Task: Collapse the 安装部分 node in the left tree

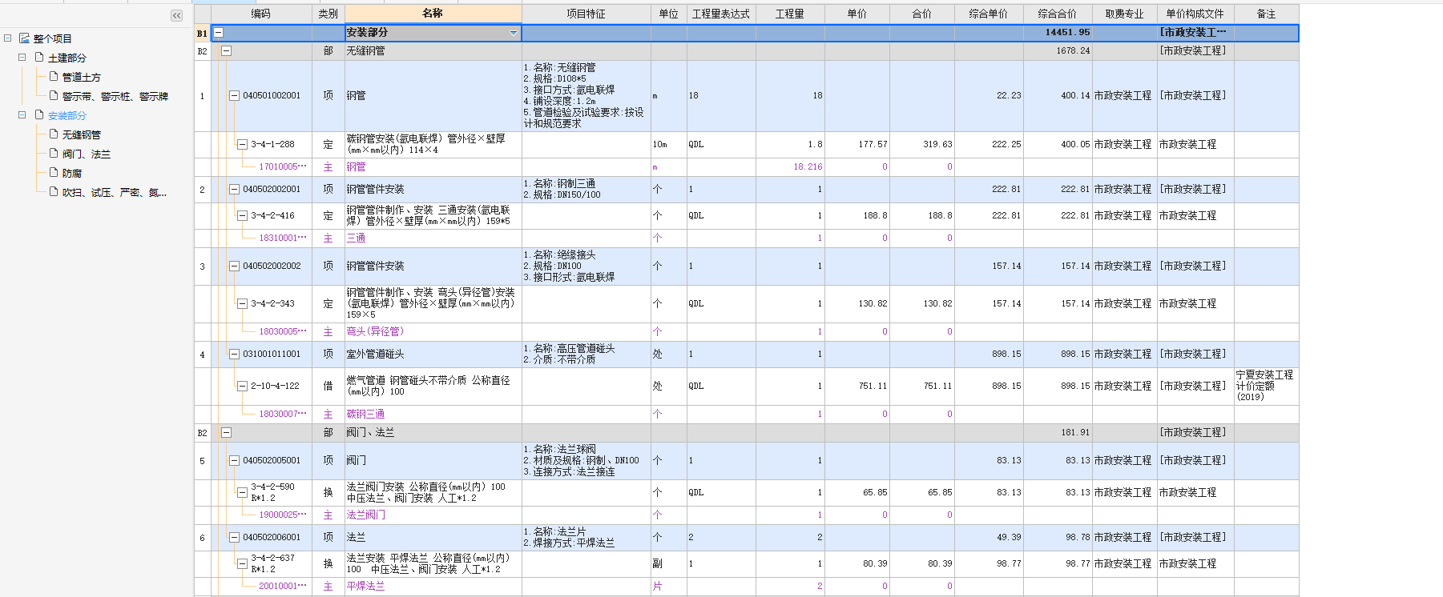Action: coord(22,115)
